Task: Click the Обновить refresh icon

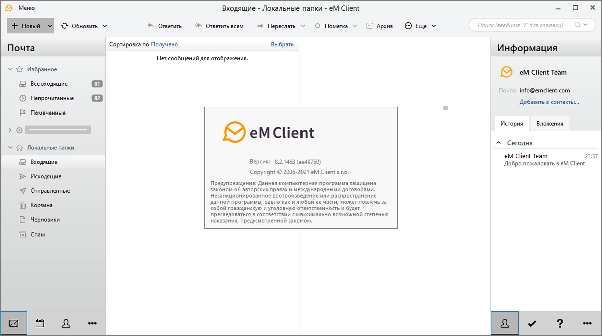Action: (x=65, y=26)
